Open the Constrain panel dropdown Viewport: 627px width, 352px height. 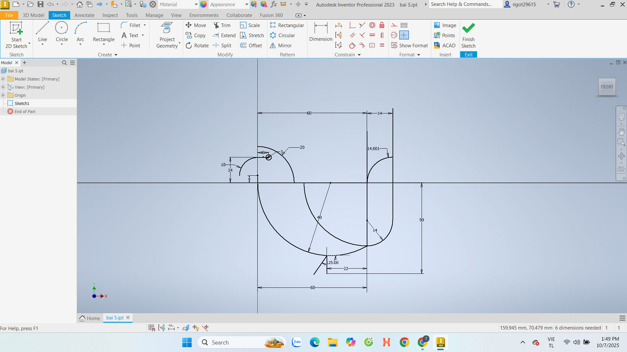click(359, 55)
